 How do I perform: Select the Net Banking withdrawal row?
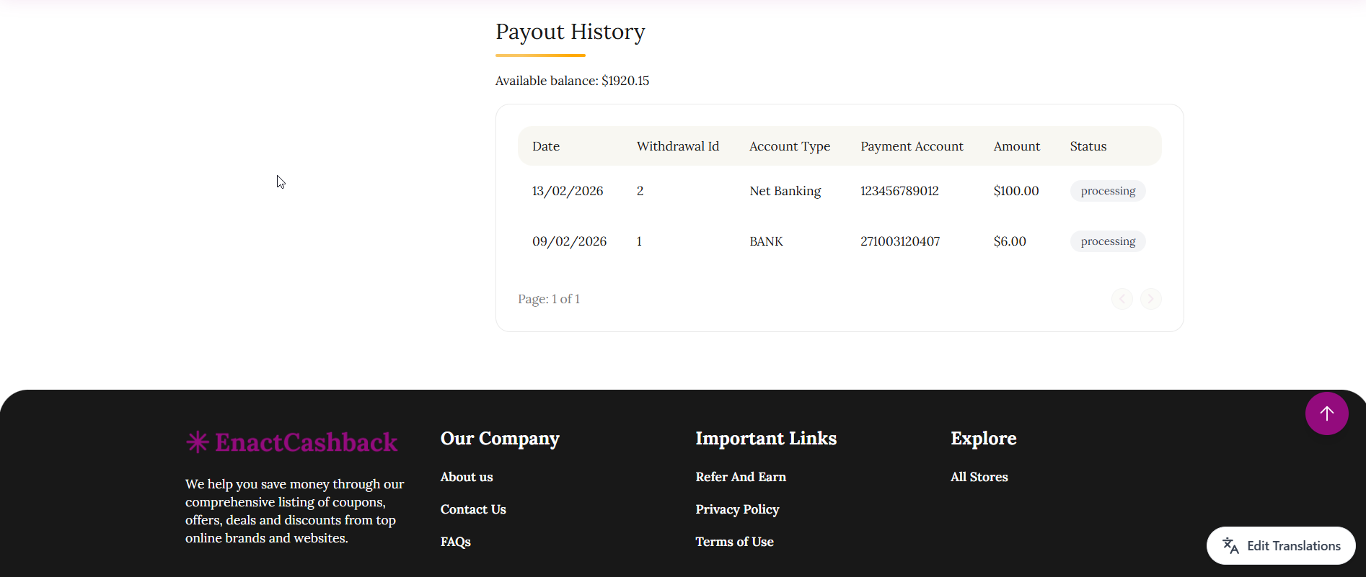pyautogui.click(x=785, y=191)
